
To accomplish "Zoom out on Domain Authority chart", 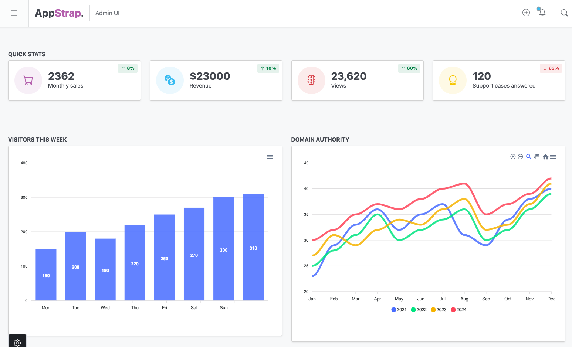I will pyautogui.click(x=520, y=157).
